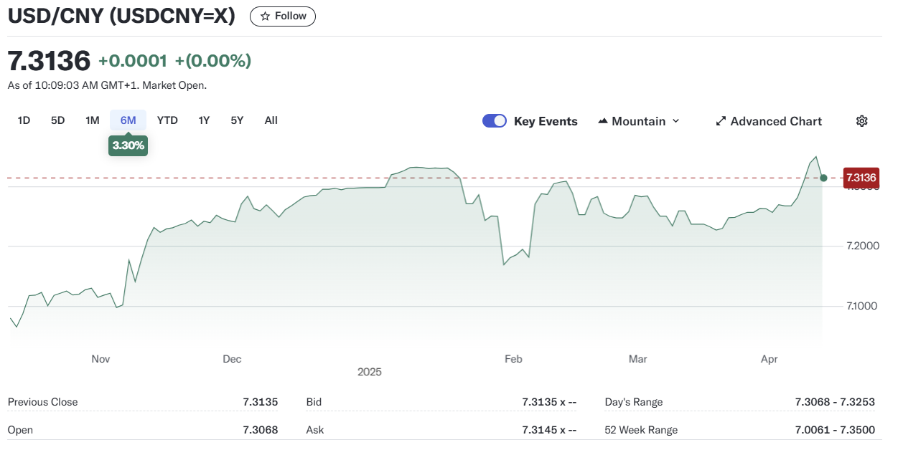This screenshot has height=455, width=898.
Task: Show All historical data range
Action: [271, 120]
